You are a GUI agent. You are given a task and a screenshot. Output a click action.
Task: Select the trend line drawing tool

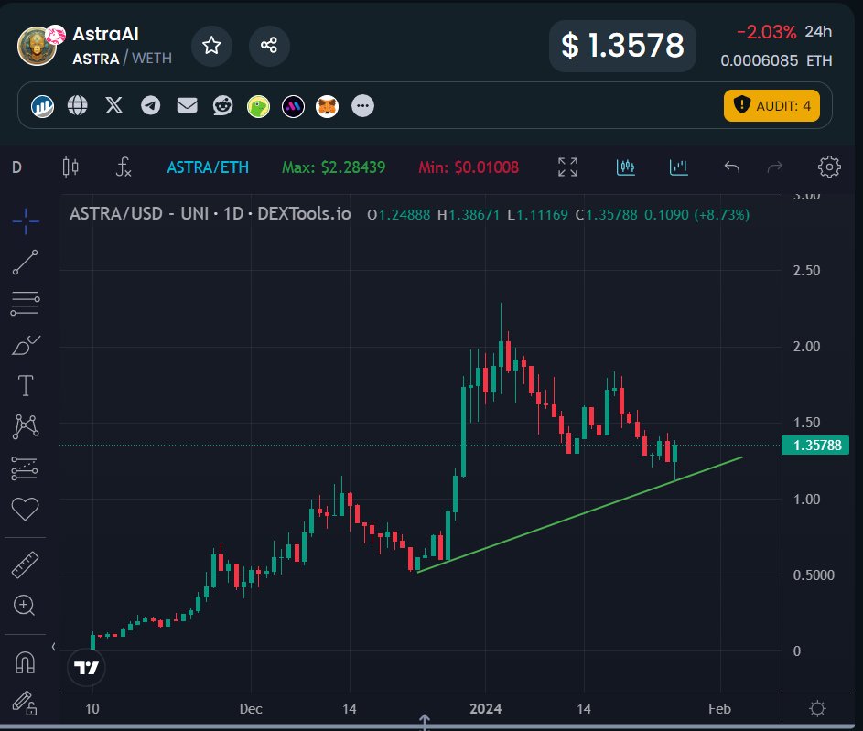click(x=26, y=263)
